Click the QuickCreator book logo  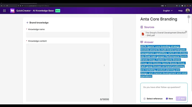[x=12, y=11]
